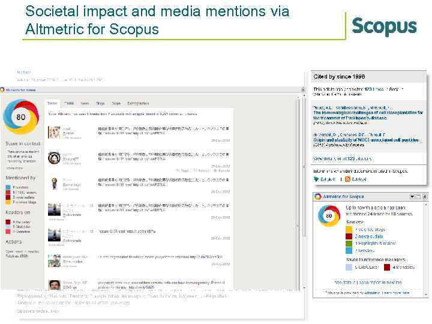
Task: Click open report in new tab
Action: point(380,283)
